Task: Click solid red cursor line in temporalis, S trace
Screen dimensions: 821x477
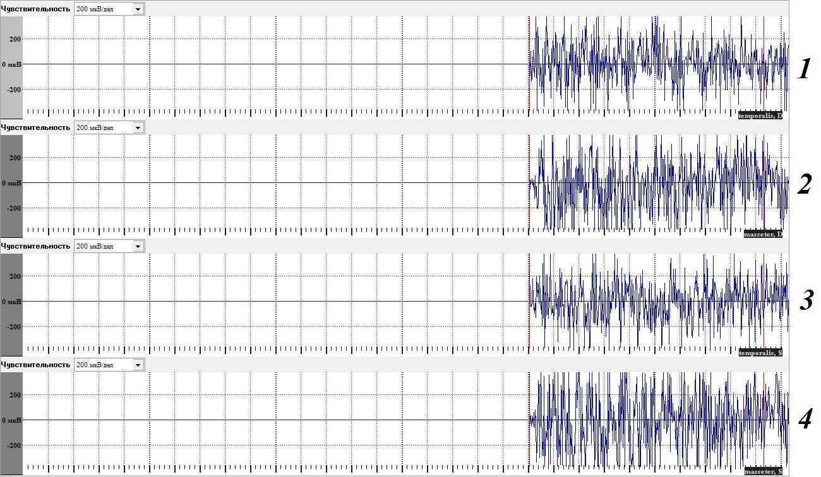Action: click(x=764, y=300)
